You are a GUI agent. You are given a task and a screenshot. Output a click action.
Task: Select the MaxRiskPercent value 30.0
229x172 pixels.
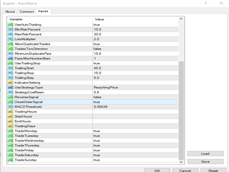click(x=98, y=34)
